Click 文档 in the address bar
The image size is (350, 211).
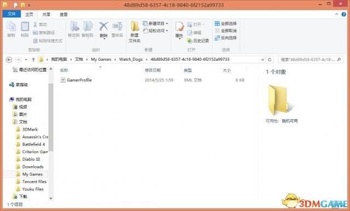tap(79, 60)
